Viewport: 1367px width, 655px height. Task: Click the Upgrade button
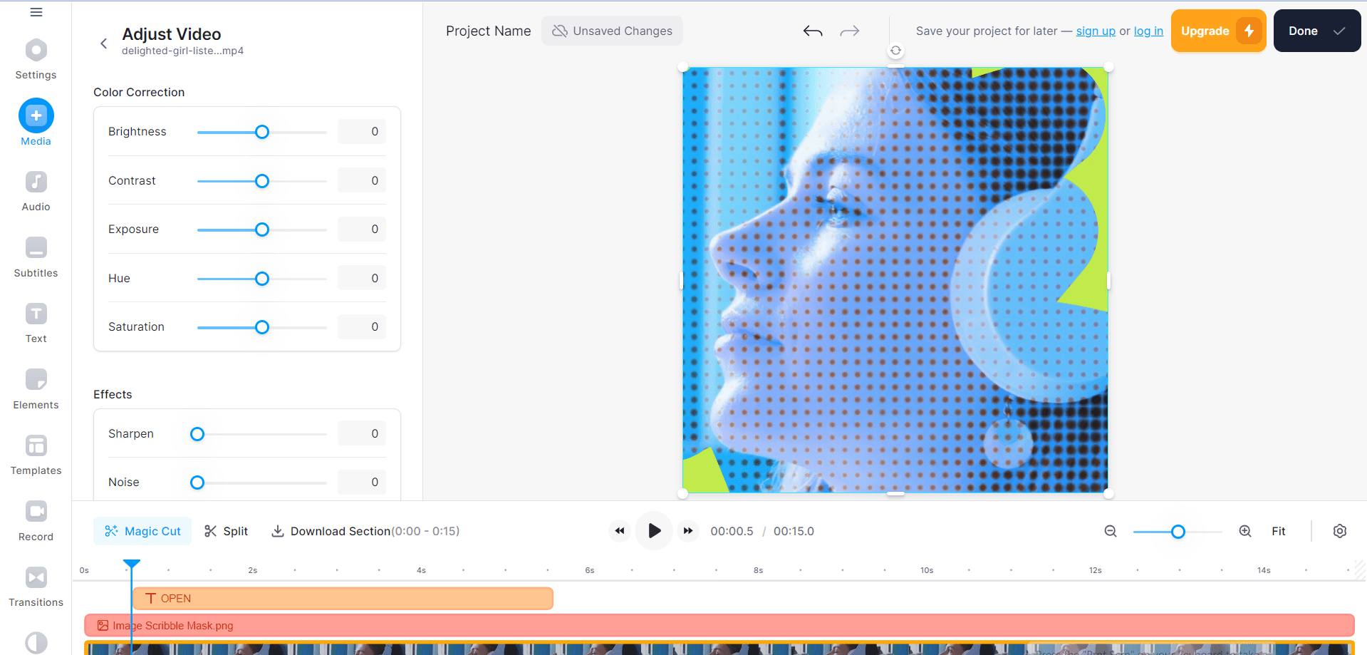[1217, 31]
